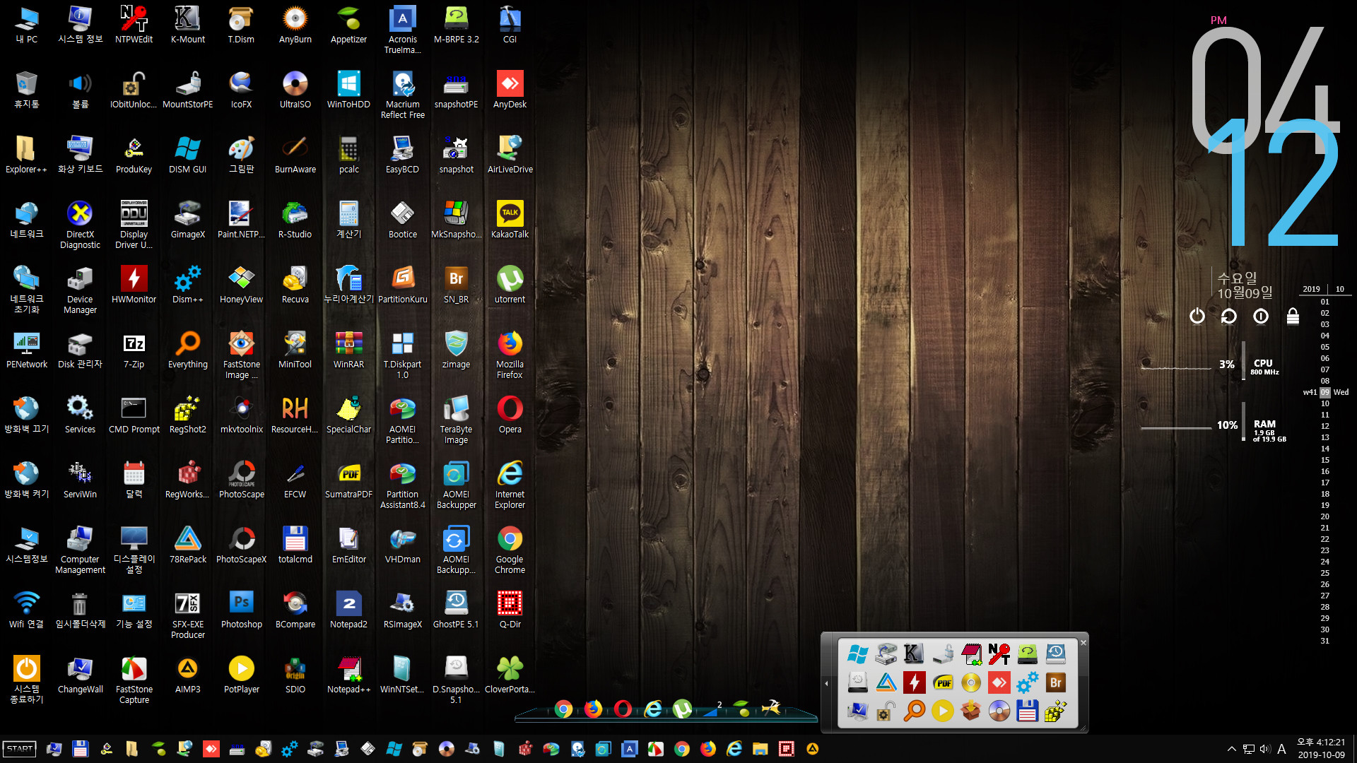
Task: Launch KakaoTalk from desktop
Action: pos(510,220)
